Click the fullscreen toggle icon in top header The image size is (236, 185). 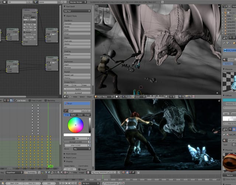(x=162, y=2)
